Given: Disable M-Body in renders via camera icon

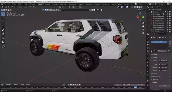Looking at the screenshot, I should click(x=170, y=14).
